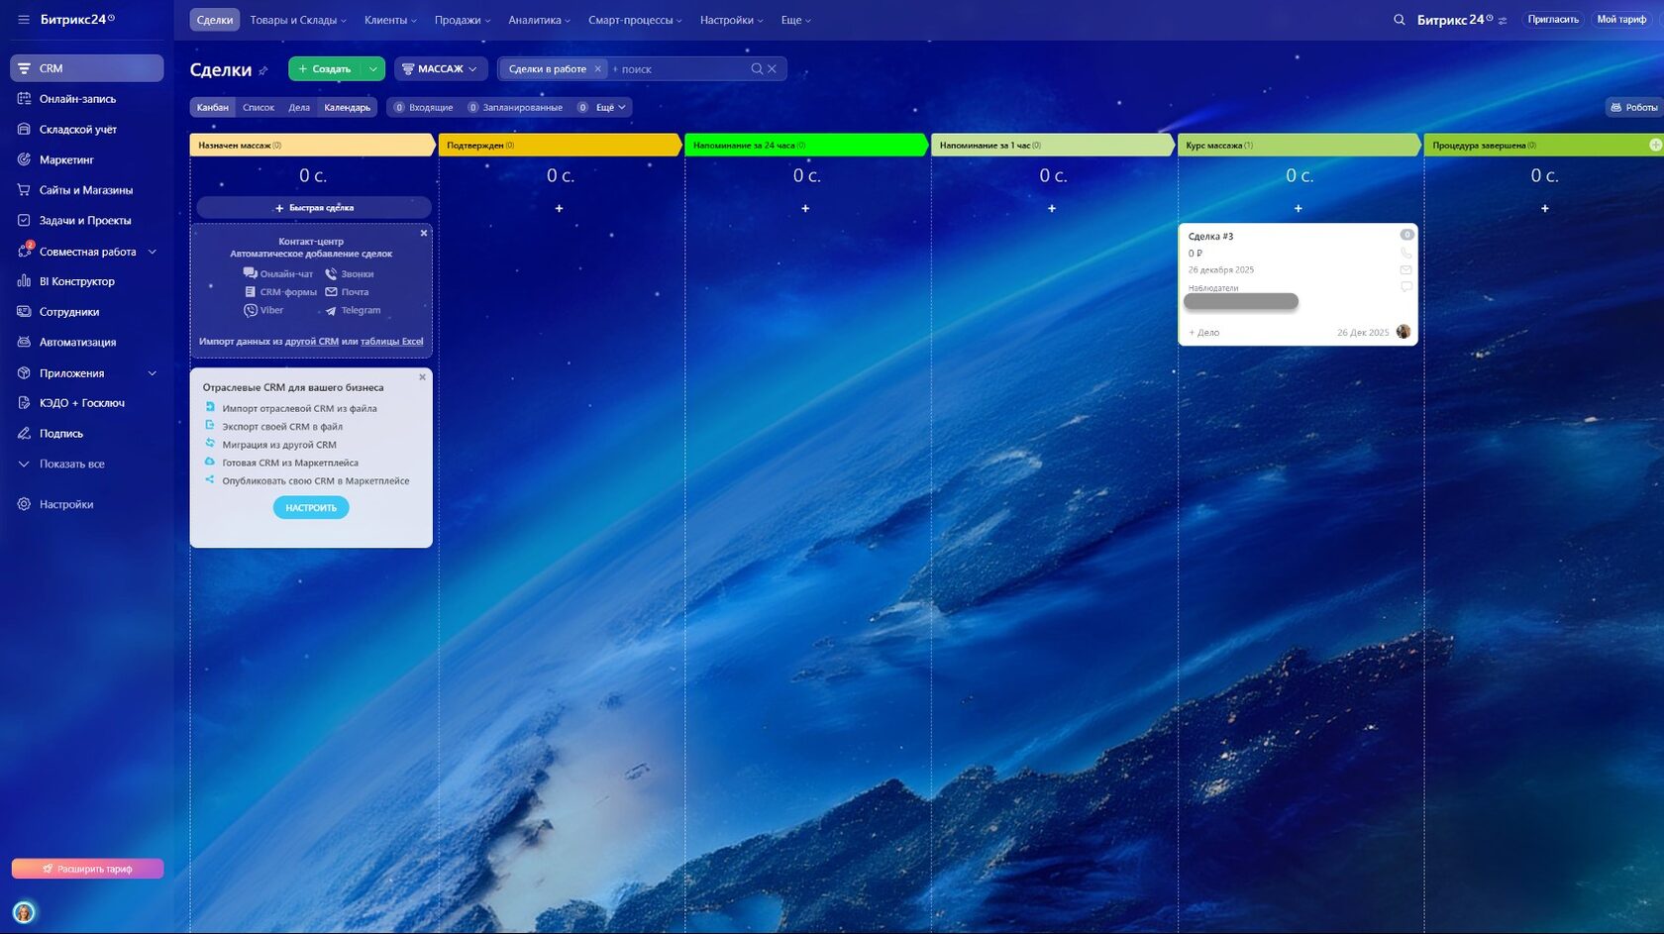Expand the Товары и Склады menu
Image resolution: width=1664 pixels, height=934 pixels.
(298, 20)
